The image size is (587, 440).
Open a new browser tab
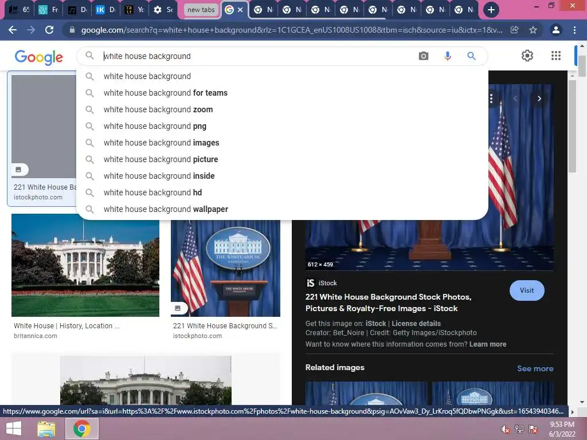pos(491,10)
